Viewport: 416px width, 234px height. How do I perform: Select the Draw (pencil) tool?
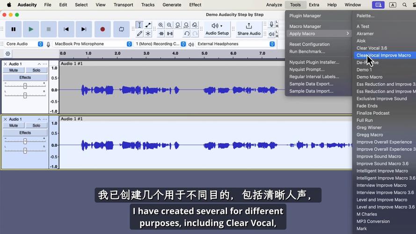139,34
